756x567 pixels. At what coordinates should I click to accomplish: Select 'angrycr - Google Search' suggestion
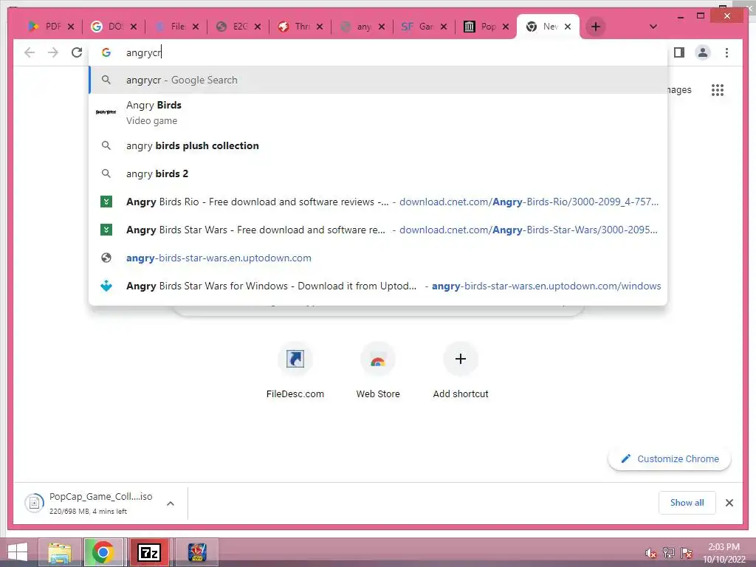379,80
